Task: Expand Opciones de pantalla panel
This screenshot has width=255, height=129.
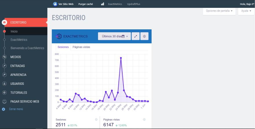Action: (219, 11)
